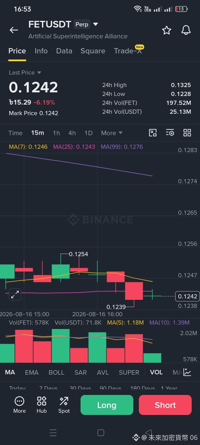Expand More timeframes dropdown
Screen dimensions: 200x445
(x=112, y=133)
